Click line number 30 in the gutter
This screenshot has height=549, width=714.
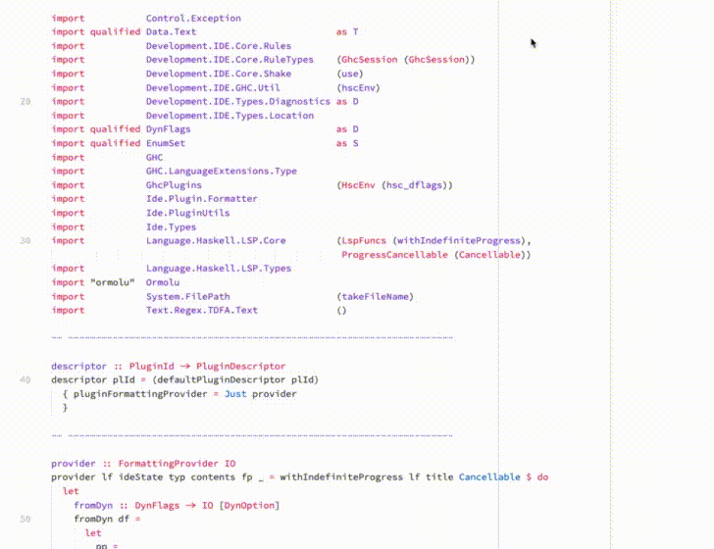25,240
